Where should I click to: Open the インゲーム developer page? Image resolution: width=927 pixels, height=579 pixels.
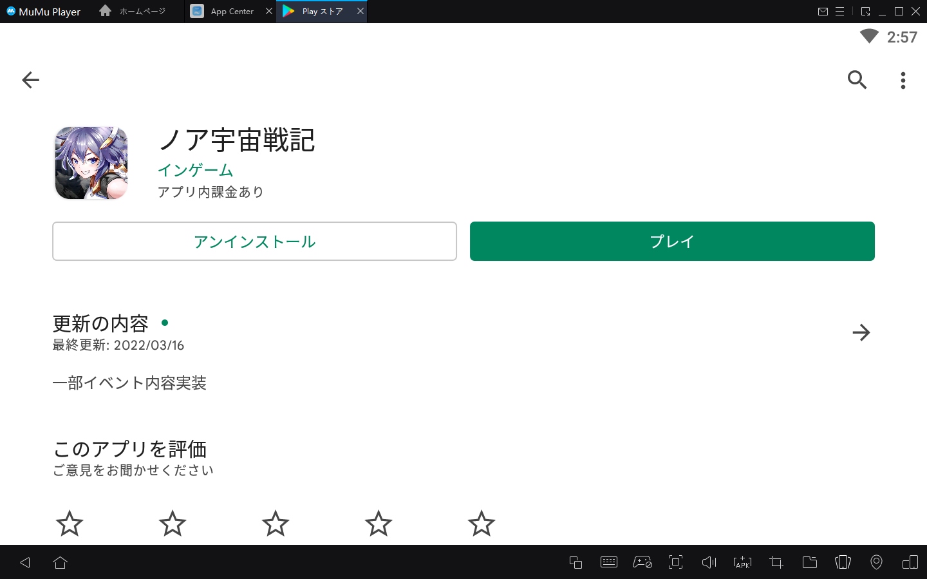point(196,170)
